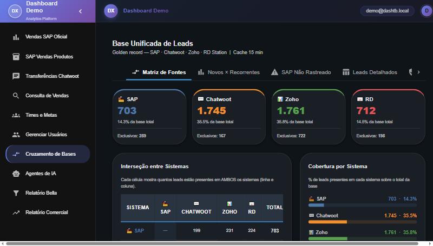Open Gerenciar Usuários
433x246 pixels.
48,135
